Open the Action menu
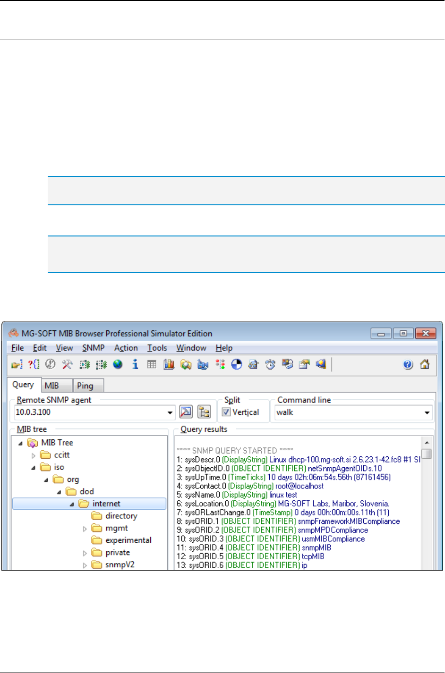Screen dimensions: 445x673 coord(126,348)
